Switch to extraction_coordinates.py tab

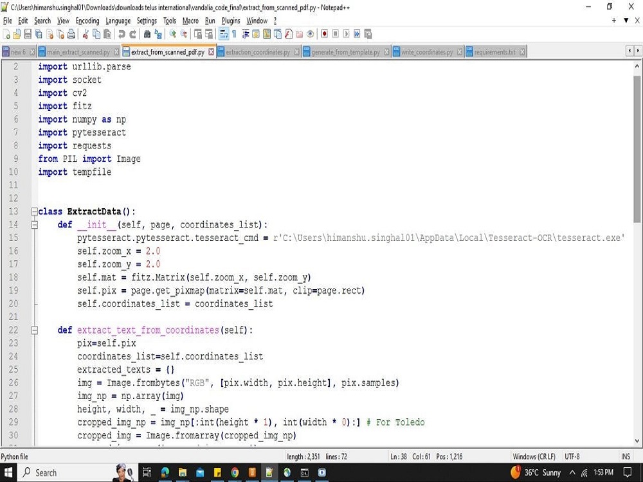(x=258, y=52)
